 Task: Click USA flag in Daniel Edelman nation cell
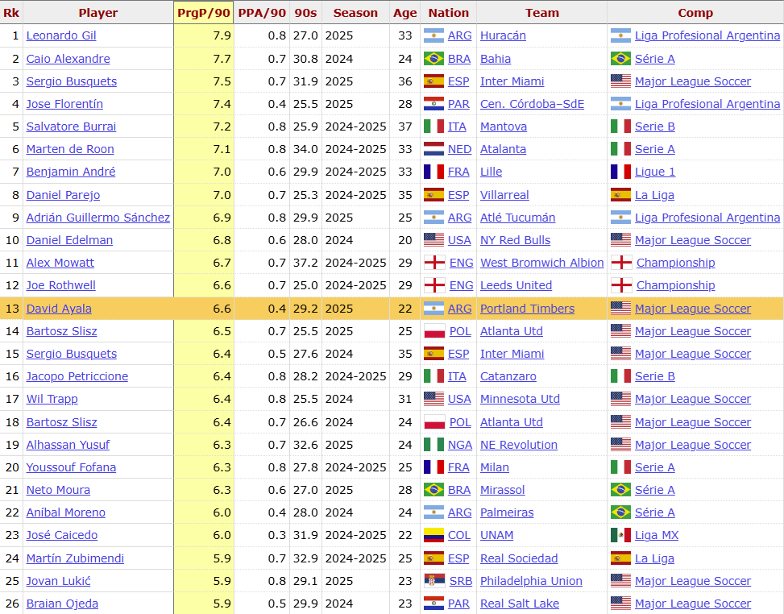click(x=433, y=240)
